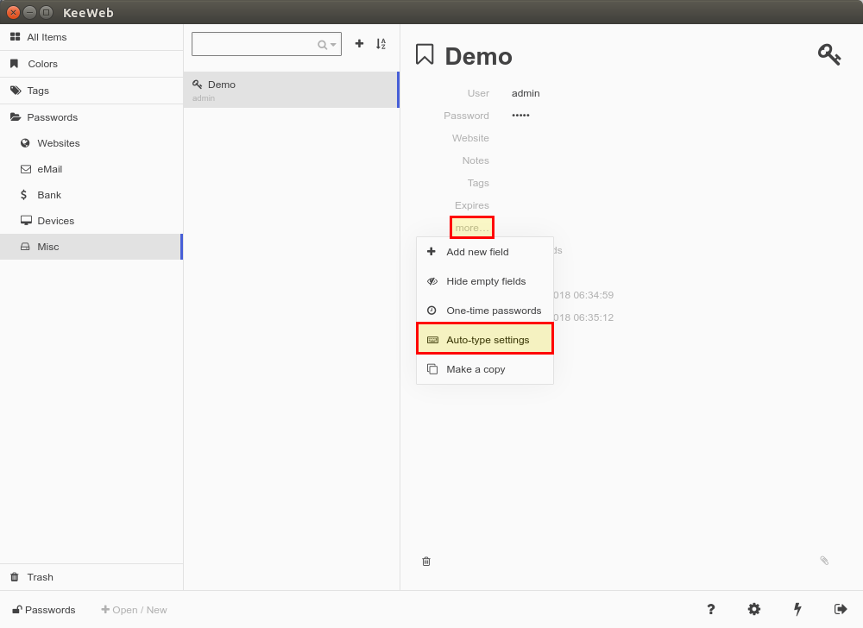Add a new entry with plus icon
863x628 pixels.
tap(359, 43)
